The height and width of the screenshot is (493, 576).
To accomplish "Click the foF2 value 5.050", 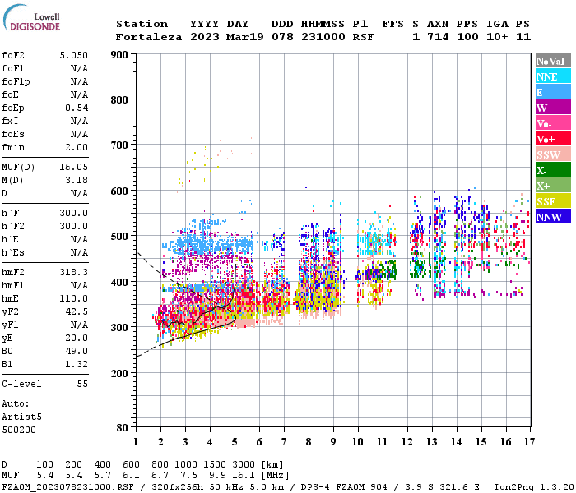I will (x=74, y=55).
